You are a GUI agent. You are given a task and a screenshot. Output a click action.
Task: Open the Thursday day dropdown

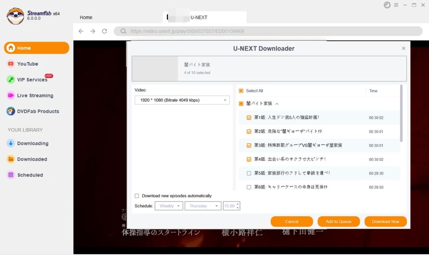[x=203, y=206]
